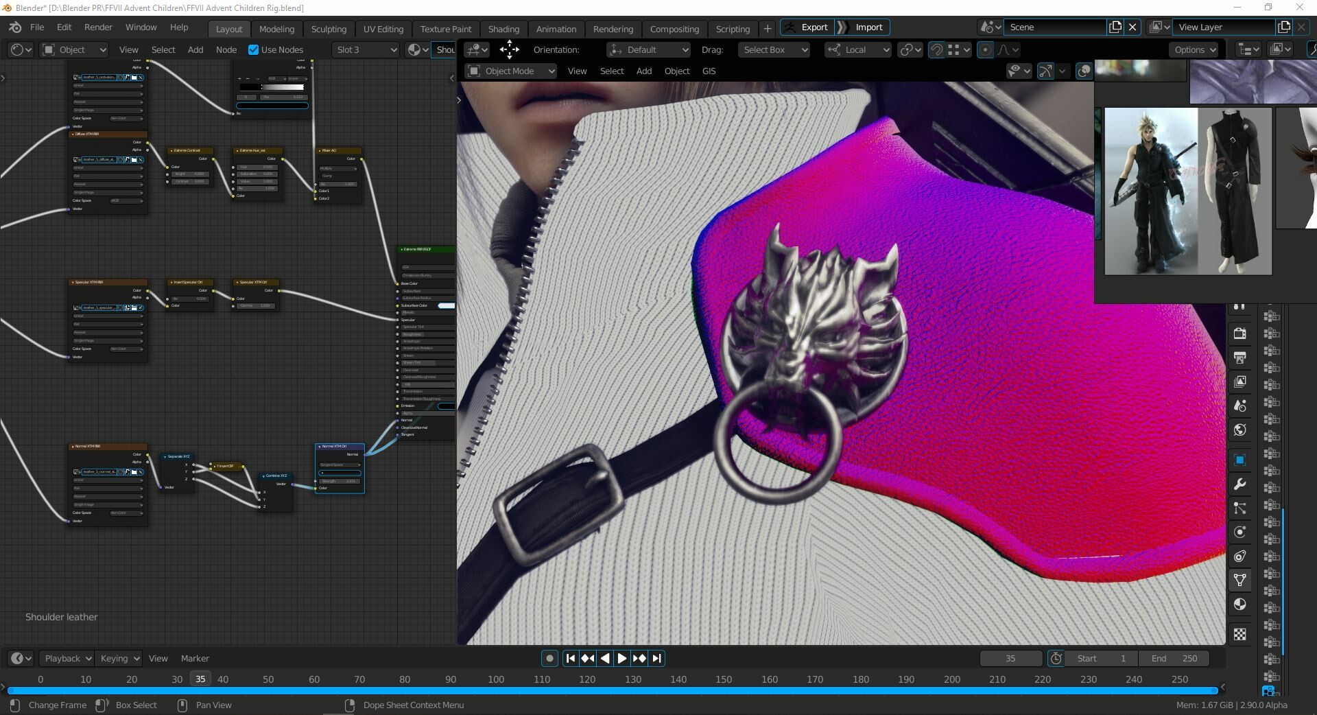Toggle snapping magnet in viewport header
Image resolution: width=1317 pixels, height=715 pixels.
tap(936, 49)
